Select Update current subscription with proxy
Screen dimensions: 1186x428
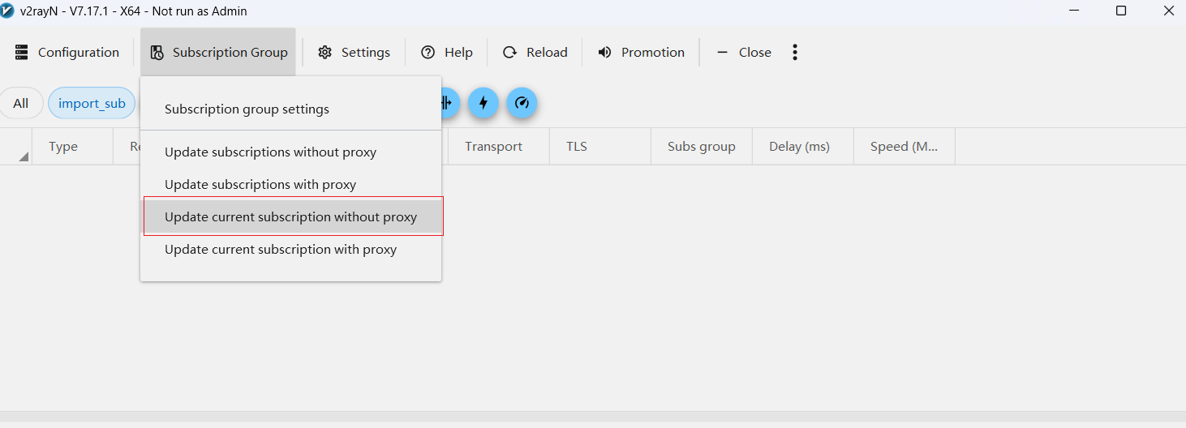[x=281, y=250]
